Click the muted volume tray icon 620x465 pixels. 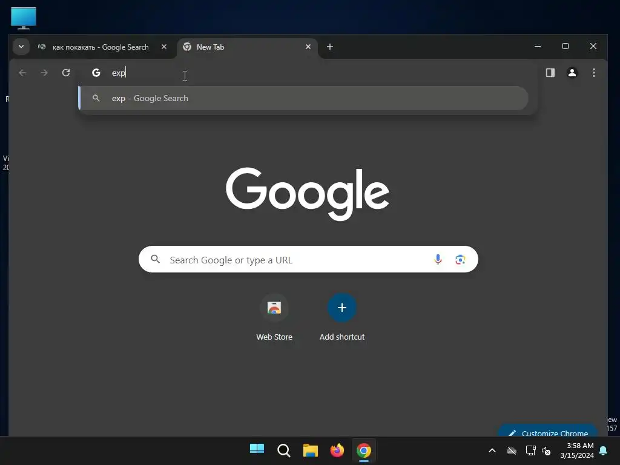(x=546, y=450)
